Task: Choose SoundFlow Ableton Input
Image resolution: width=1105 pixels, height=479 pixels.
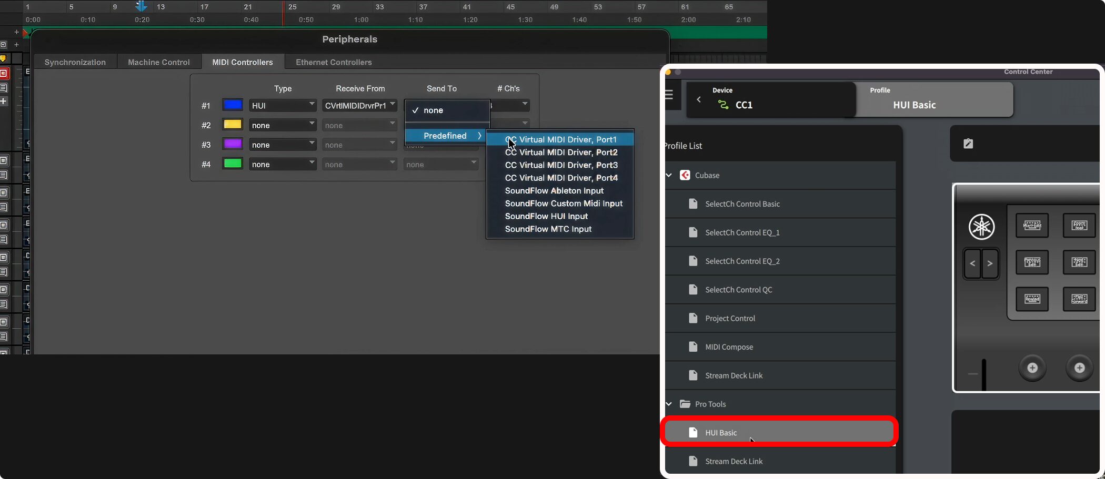Action: click(560, 190)
